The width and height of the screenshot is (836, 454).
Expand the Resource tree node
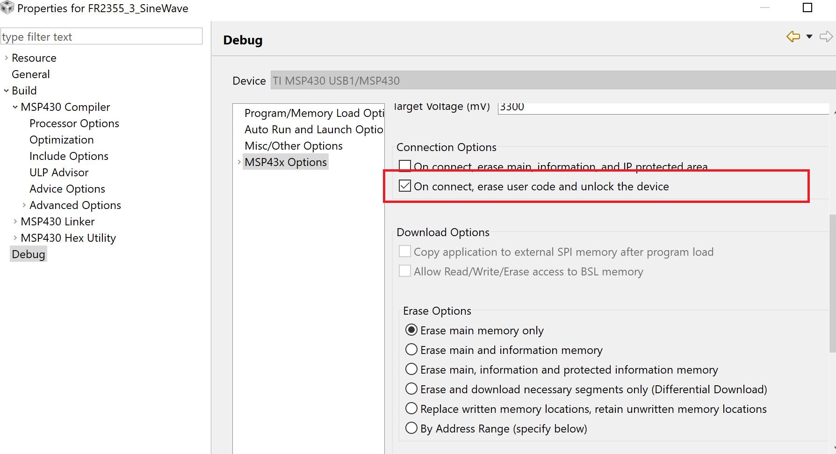[6, 58]
